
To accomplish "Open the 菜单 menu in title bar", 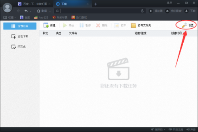I will [169, 3].
